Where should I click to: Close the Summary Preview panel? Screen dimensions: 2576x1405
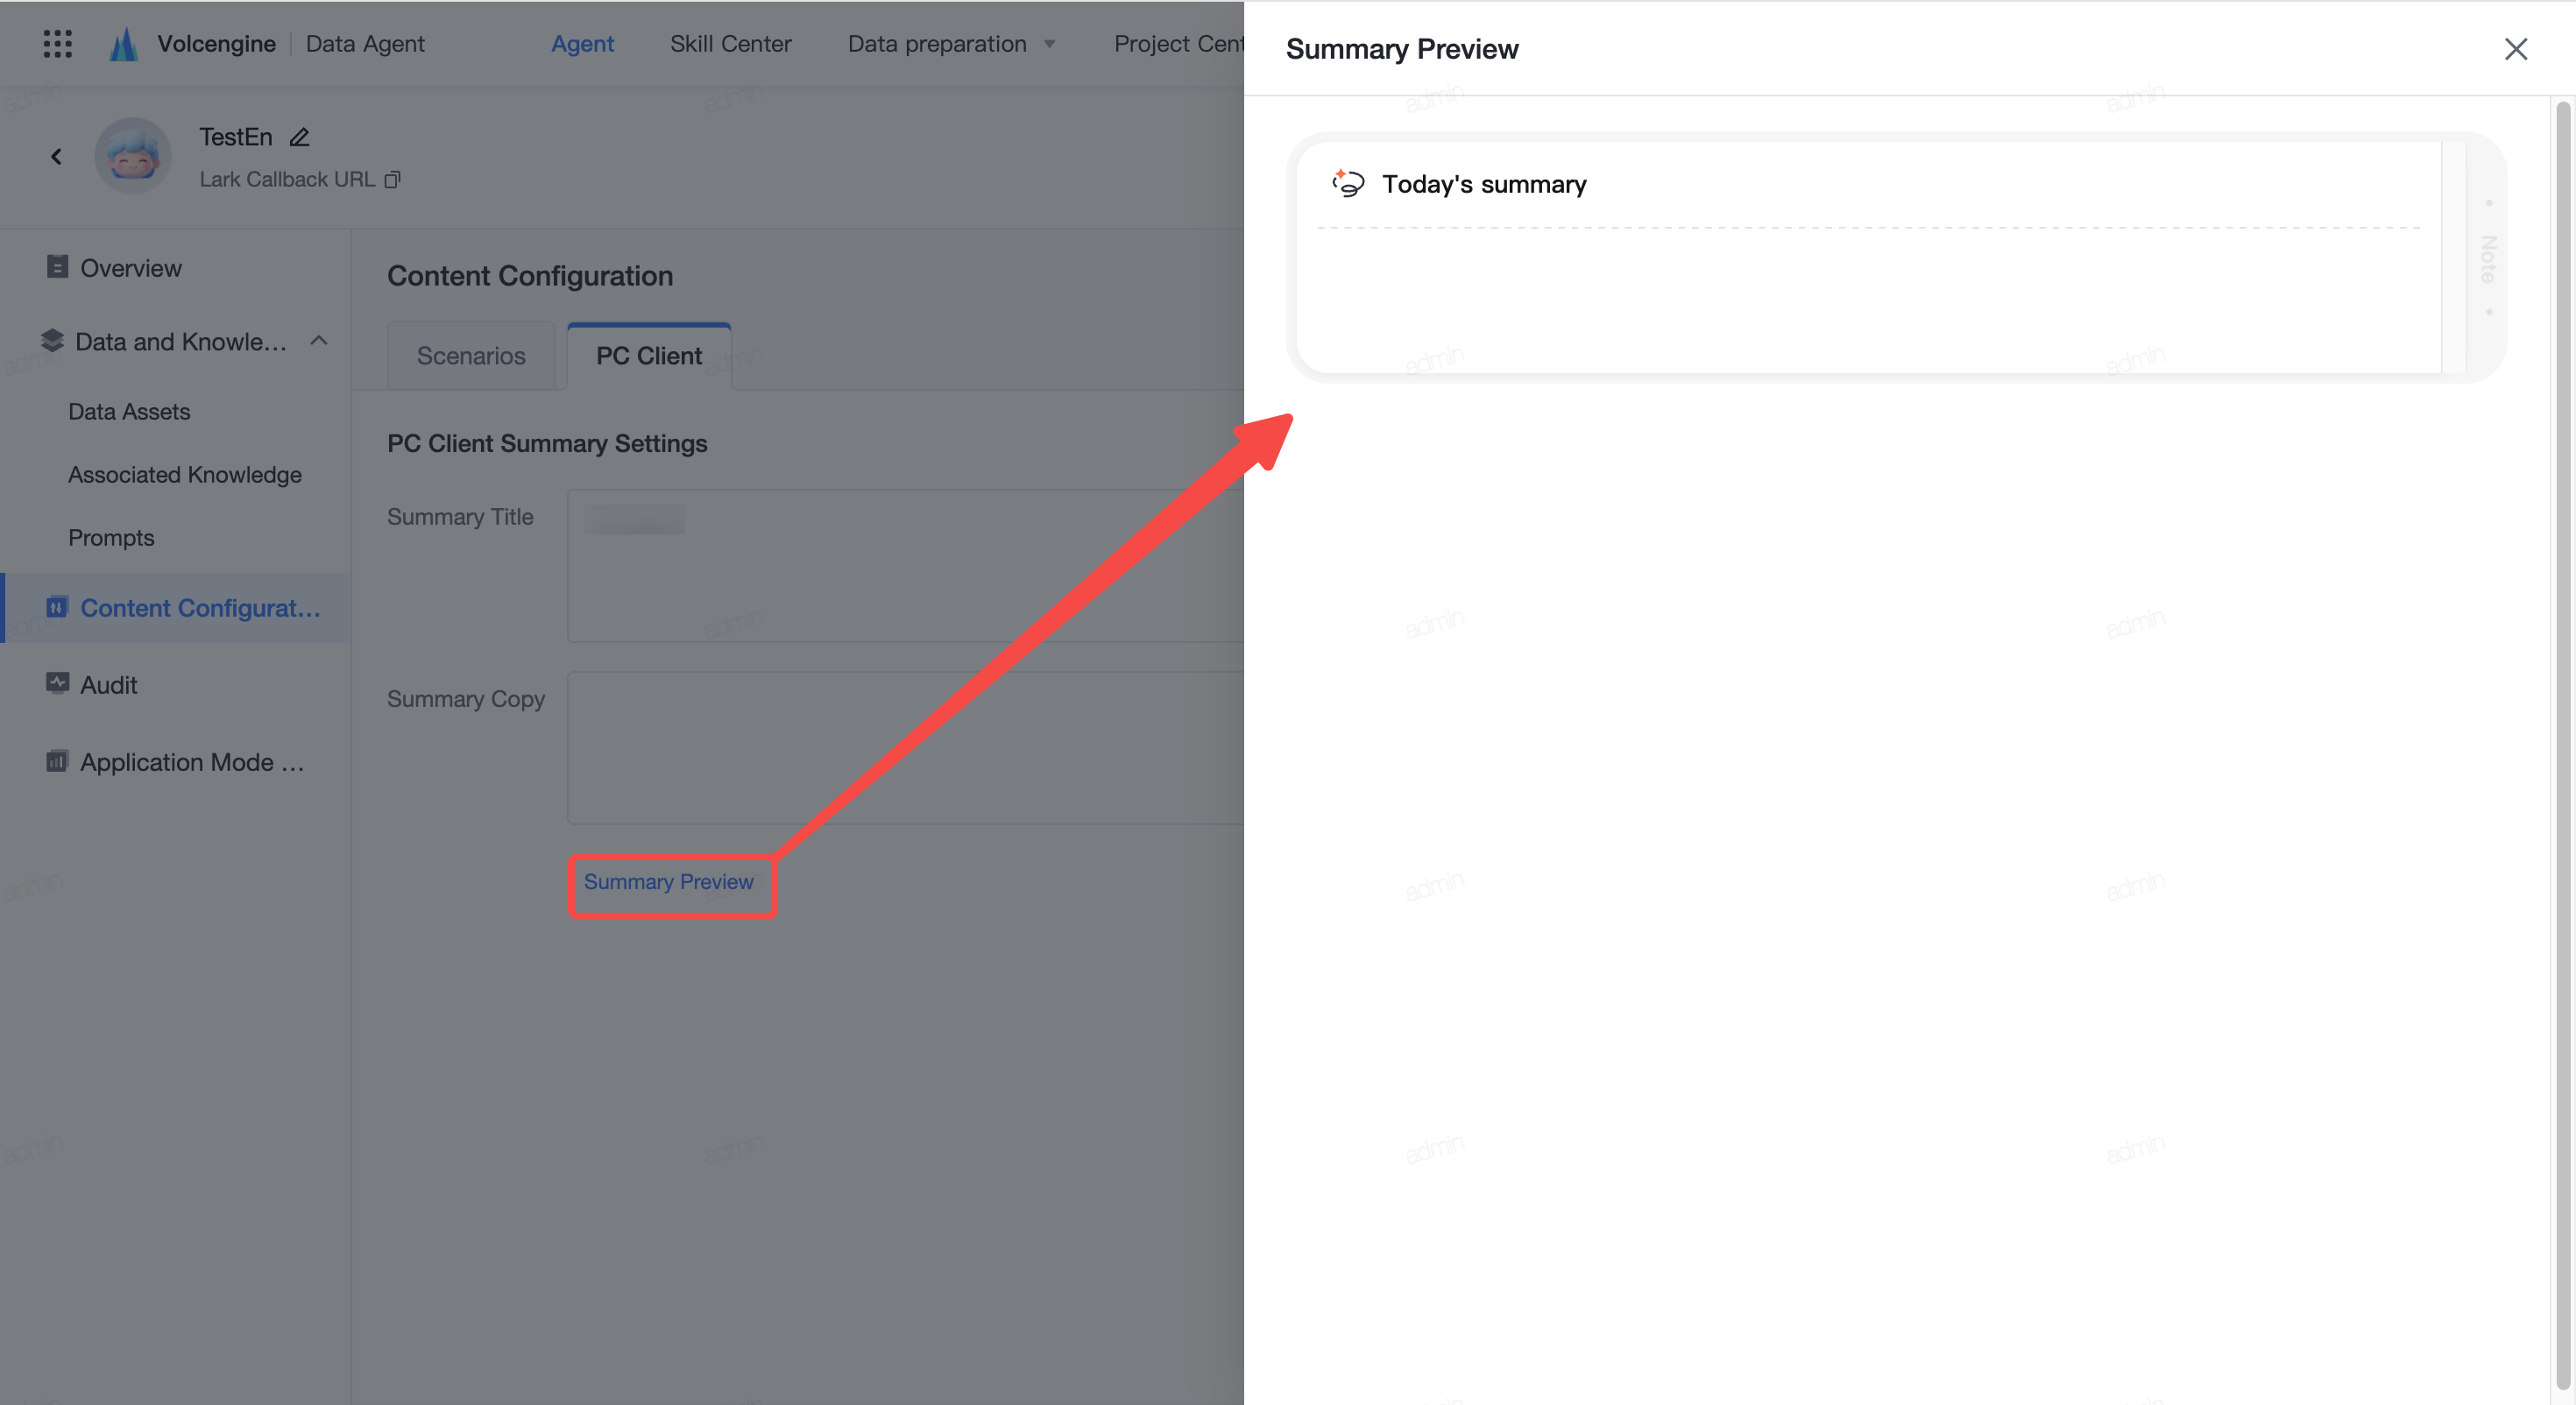pos(2516,49)
